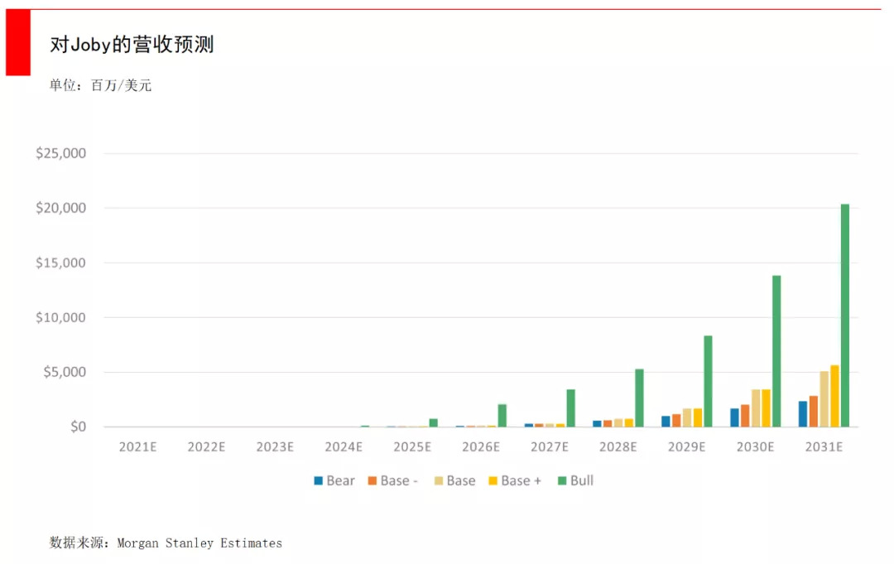Click the green Bull bar for 2028E
894x564 pixels.
pyautogui.click(x=639, y=398)
